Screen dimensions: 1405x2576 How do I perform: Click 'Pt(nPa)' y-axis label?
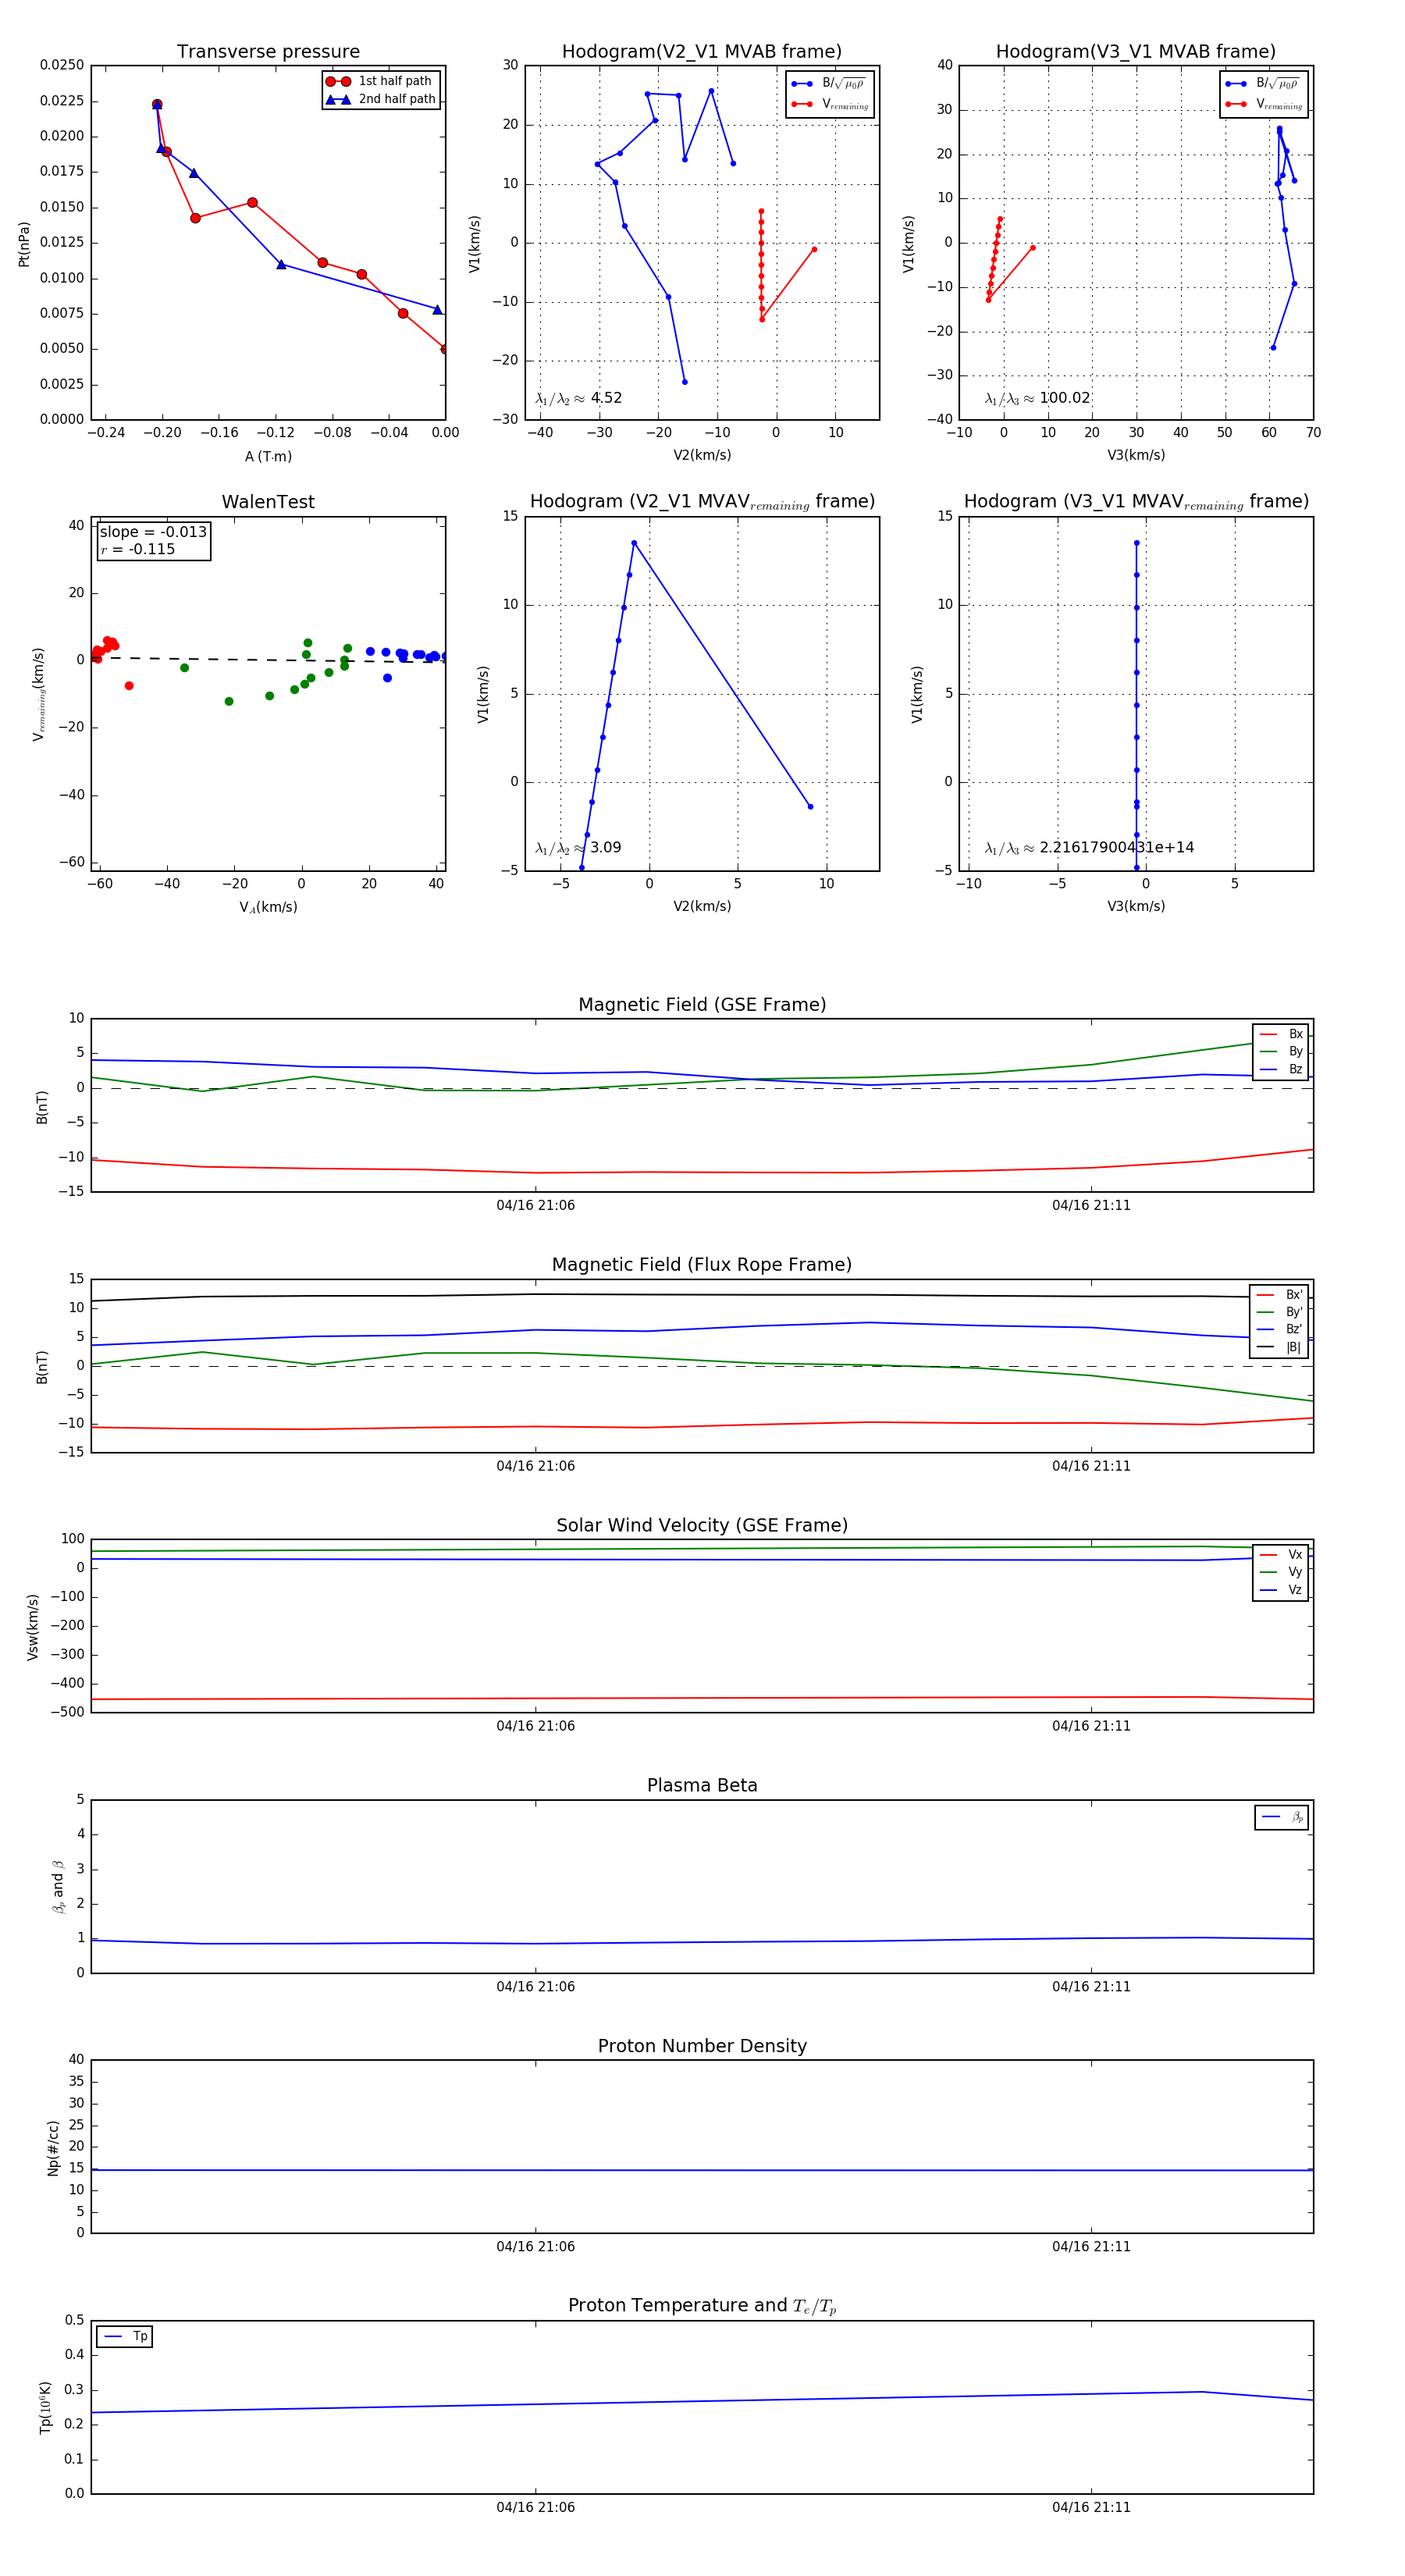point(24,244)
